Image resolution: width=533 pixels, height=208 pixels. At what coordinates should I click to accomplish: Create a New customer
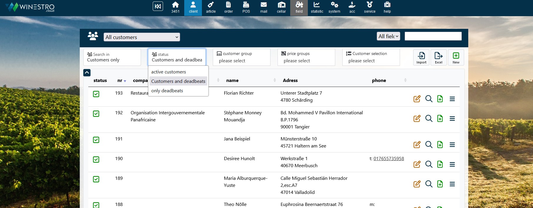click(456, 57)
